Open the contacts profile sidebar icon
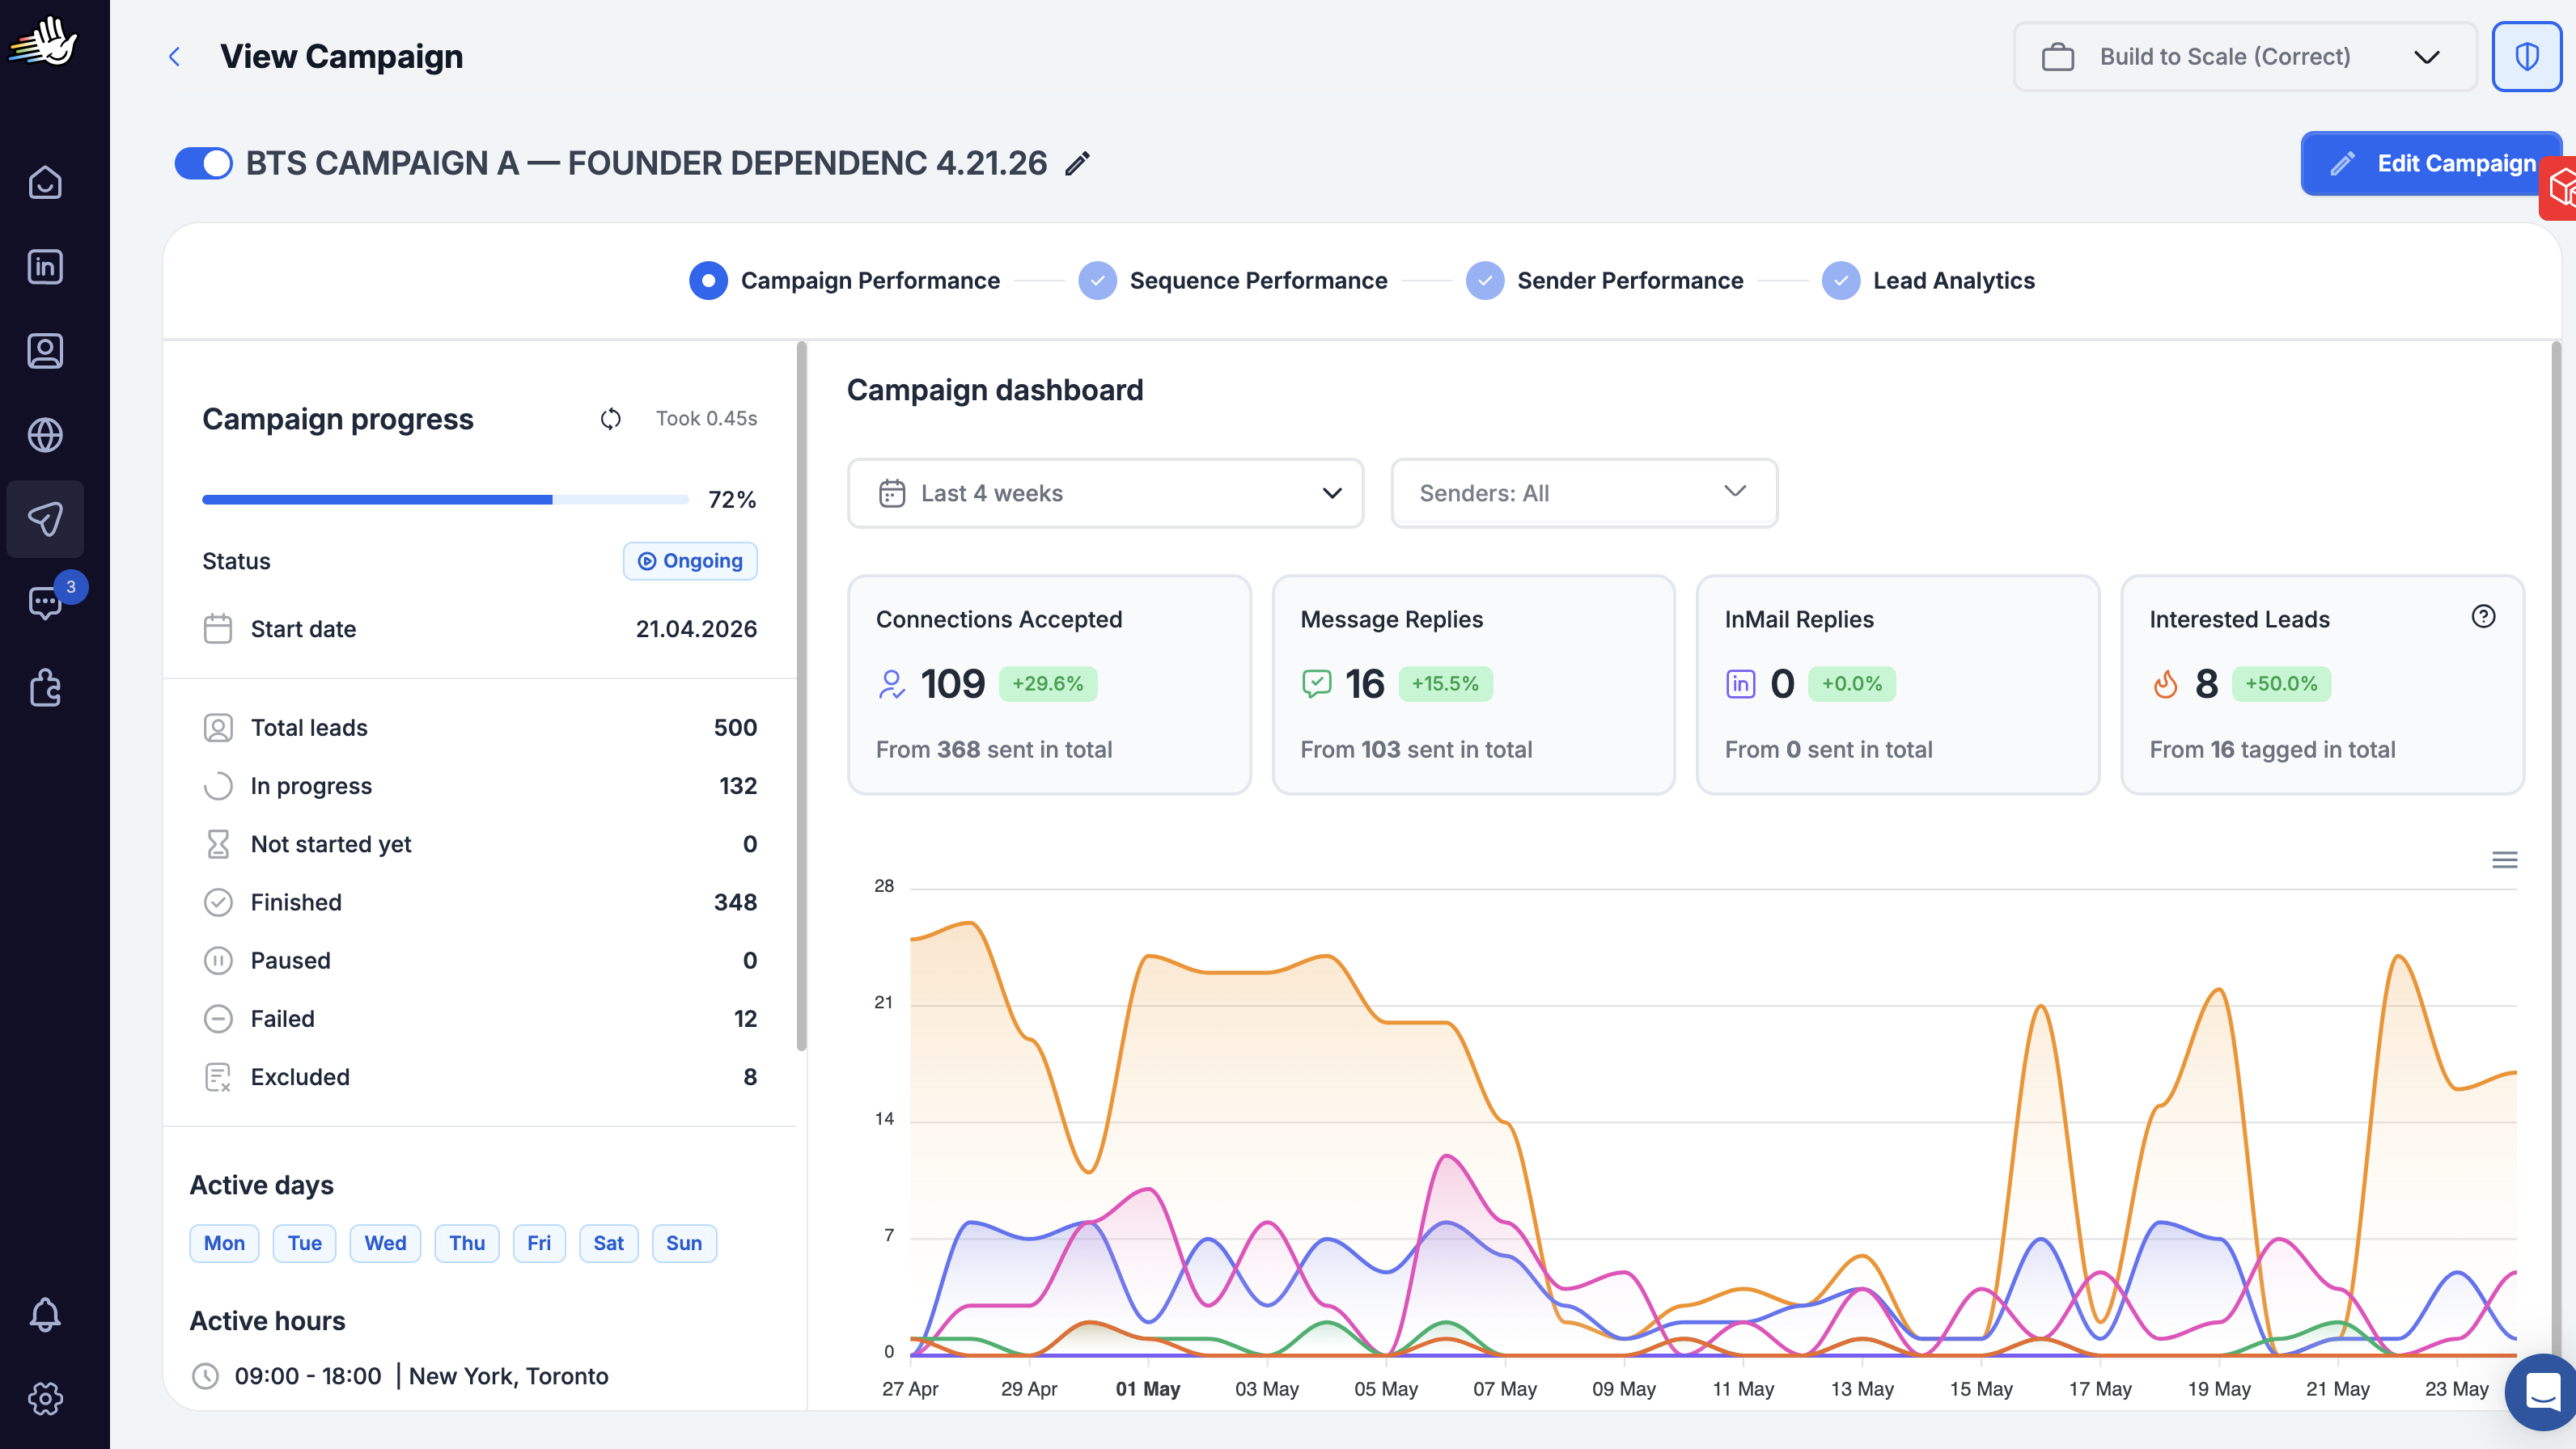This screenshot has height=1449, width=2576. 45,351
